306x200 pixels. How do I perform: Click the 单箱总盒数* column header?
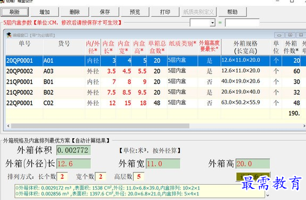[157, 47]
